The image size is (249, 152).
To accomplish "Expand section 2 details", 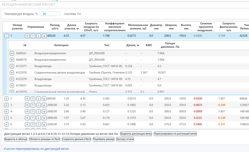I will [6, 99].
